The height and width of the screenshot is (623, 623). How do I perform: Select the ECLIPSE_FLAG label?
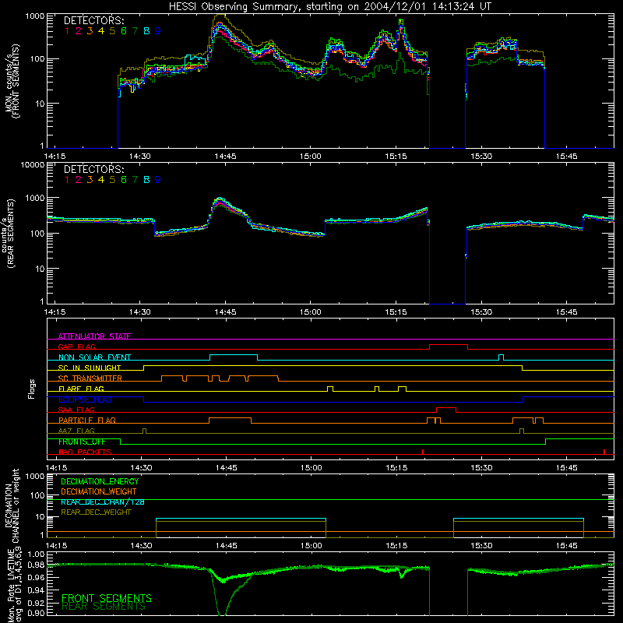coord(85,399)
